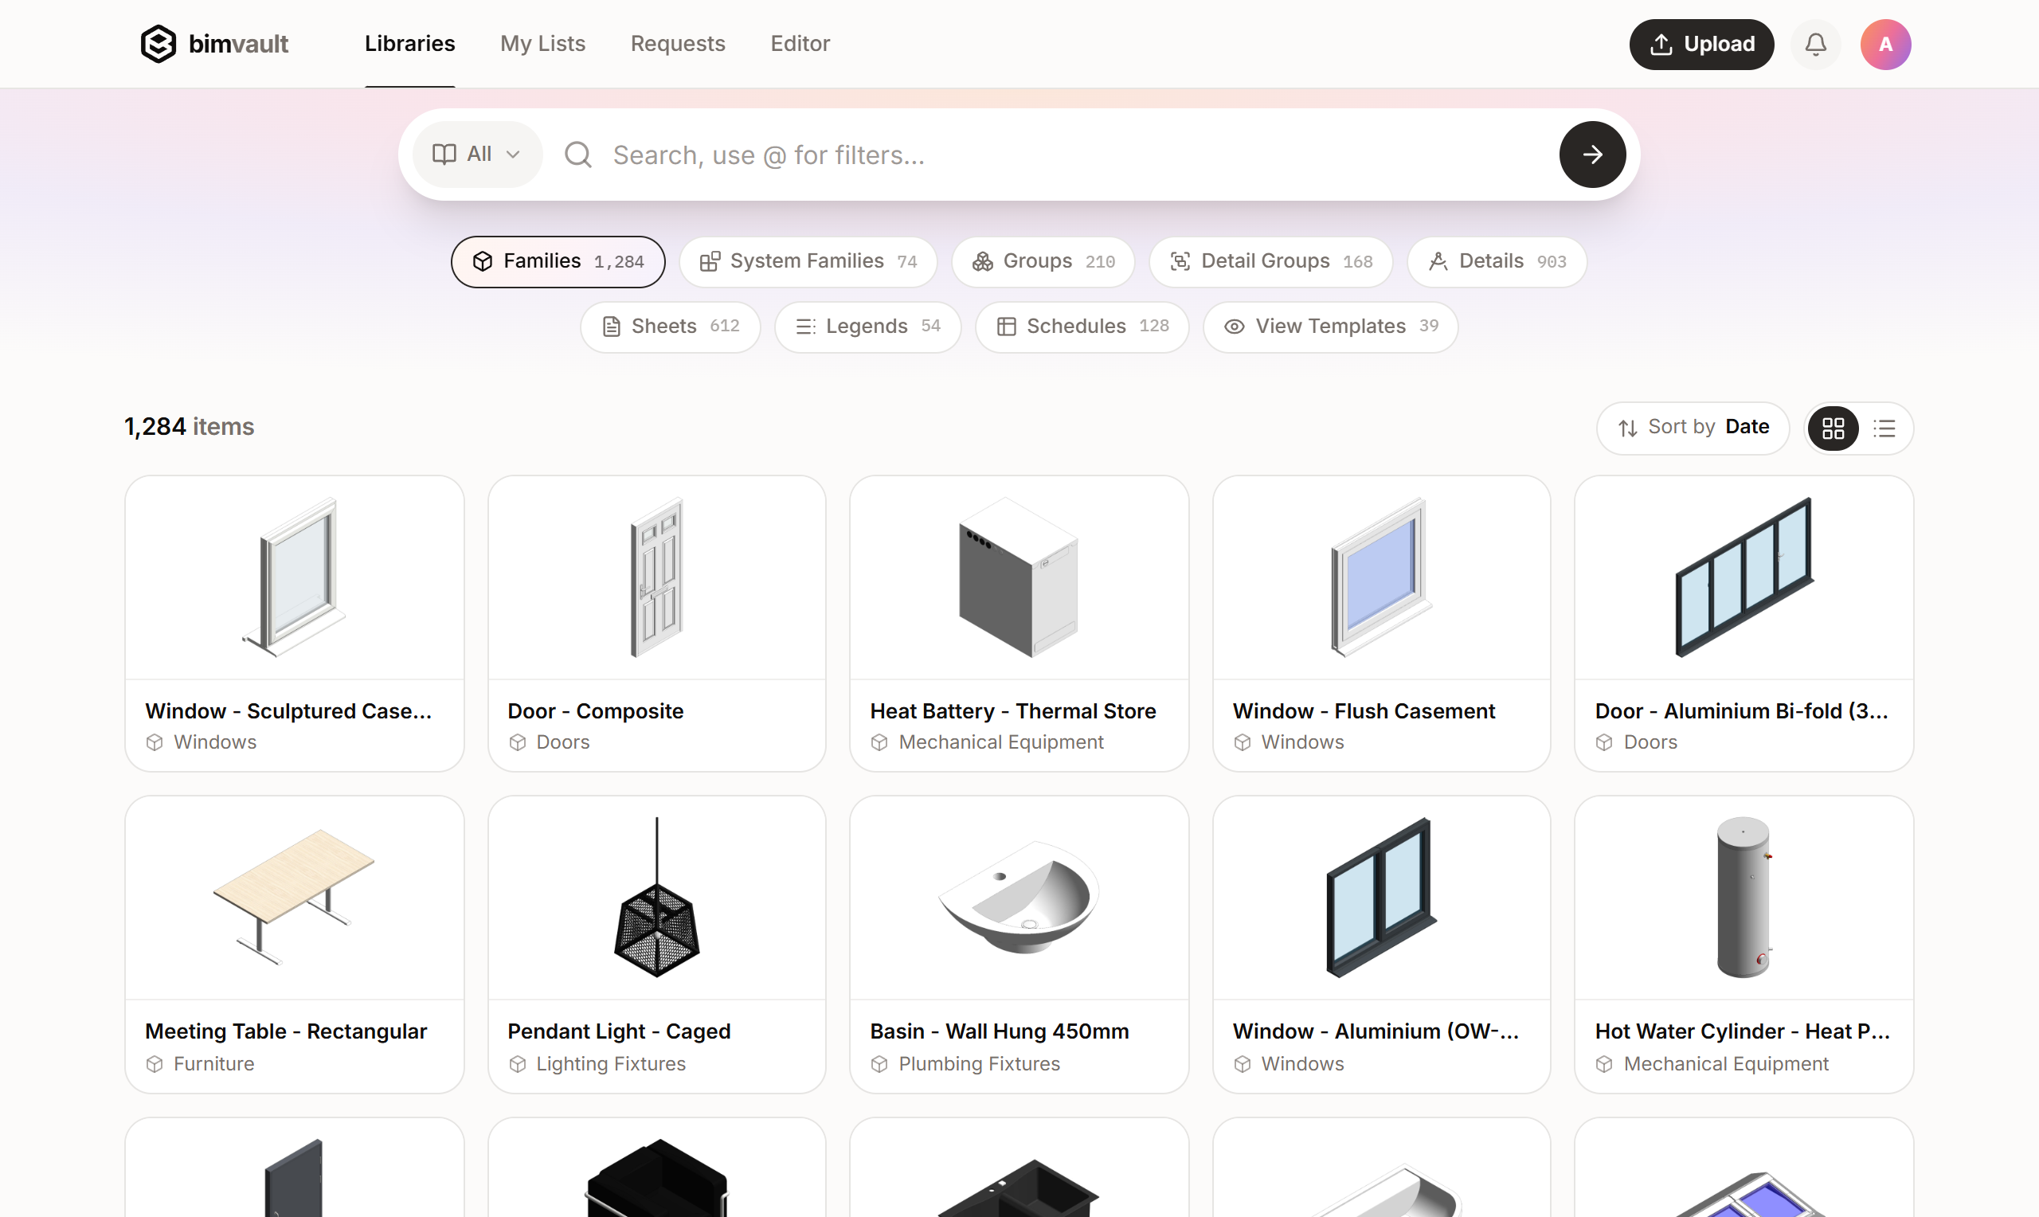The image size is (2039, 1217).
Task: Click the 'Door - Composite' title
Action: tap(595, 711)
